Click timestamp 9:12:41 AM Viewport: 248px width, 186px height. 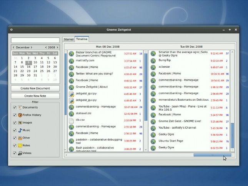click(217, 53)
